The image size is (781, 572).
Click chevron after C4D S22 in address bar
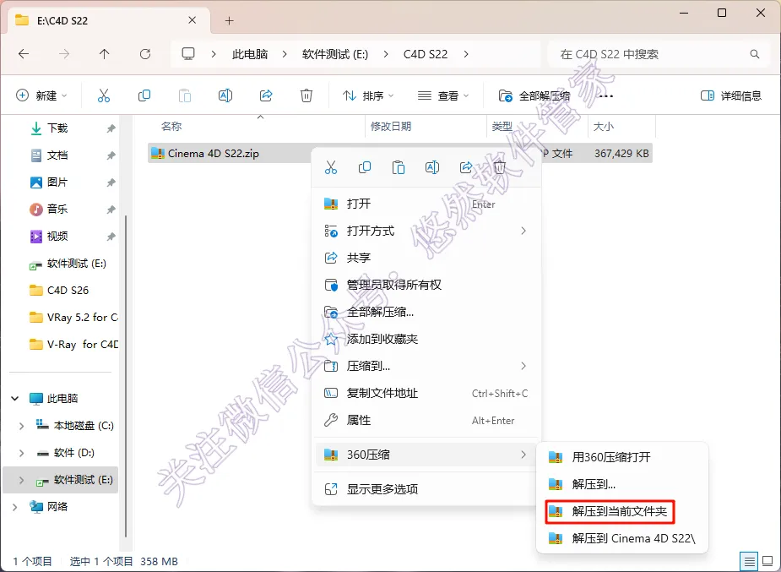466,54
